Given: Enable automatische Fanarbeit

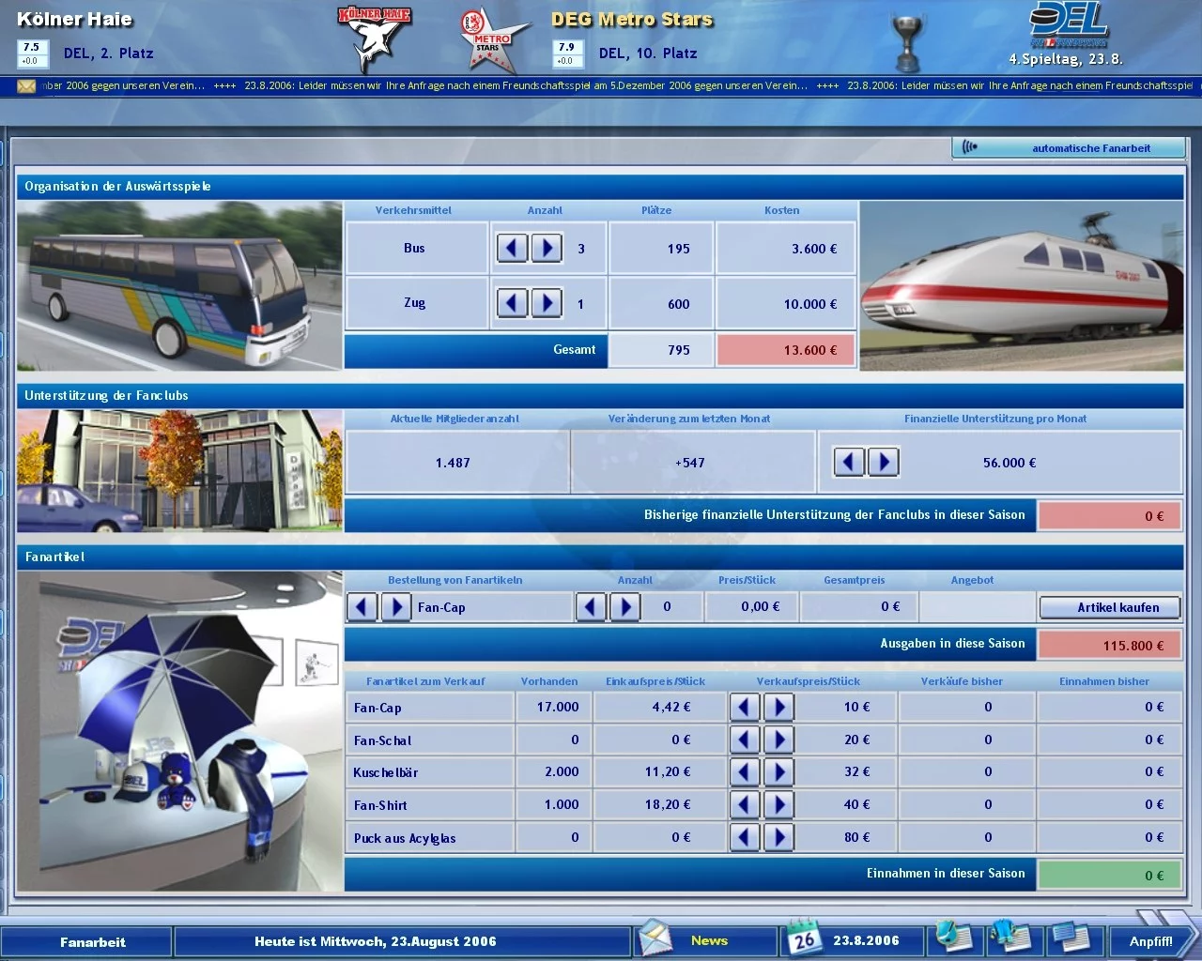Looking at the screenshot, I should click(x=1069, y=147).
